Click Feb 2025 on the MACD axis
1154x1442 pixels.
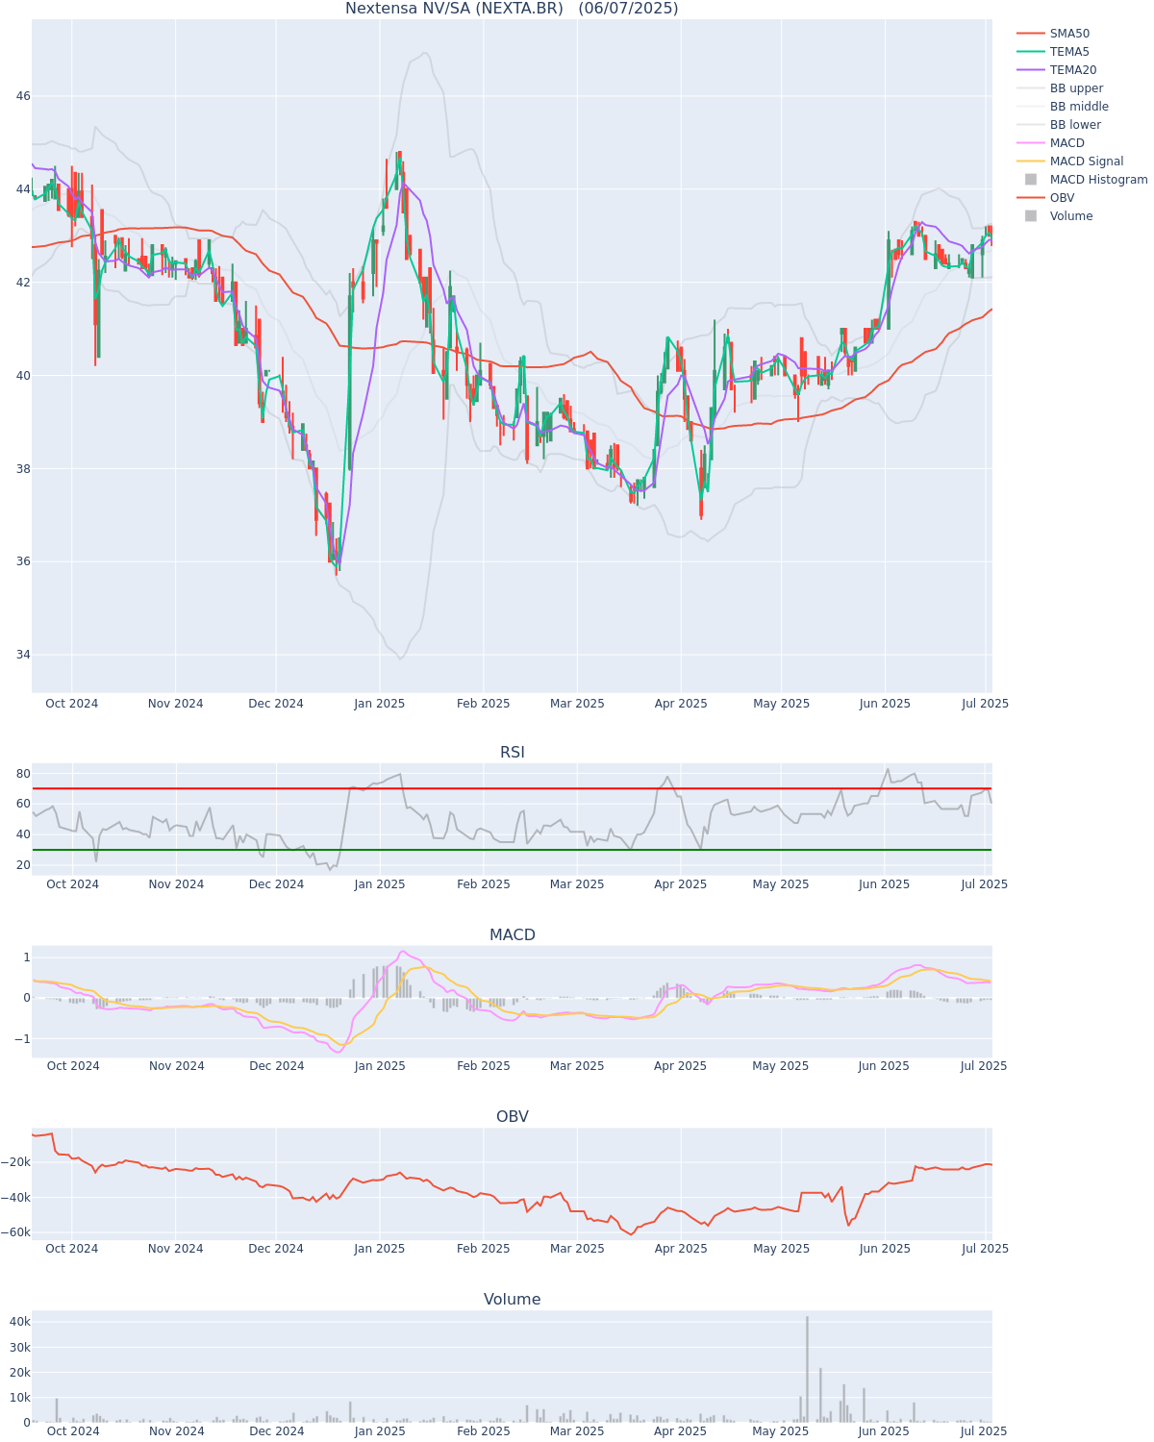(x=484, y=1066)
